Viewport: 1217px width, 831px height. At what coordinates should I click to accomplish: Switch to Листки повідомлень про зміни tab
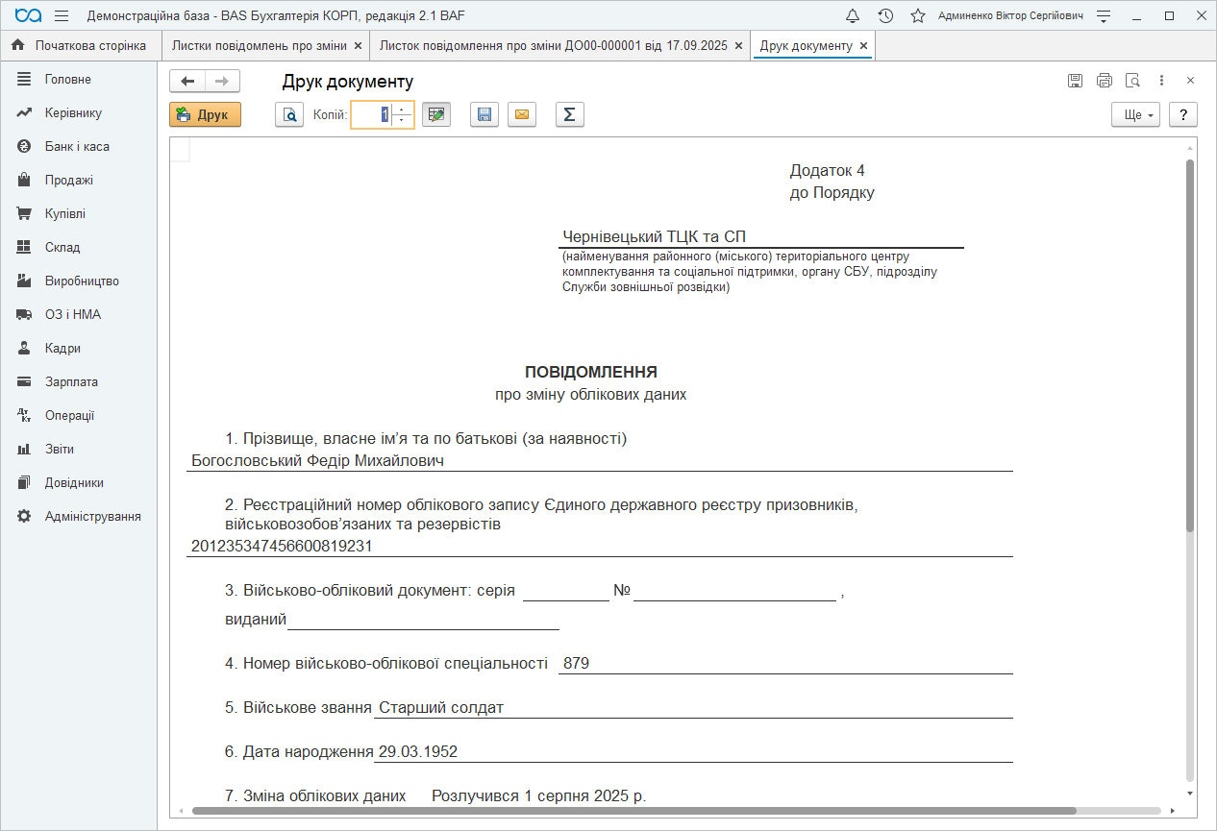point(258,46)
